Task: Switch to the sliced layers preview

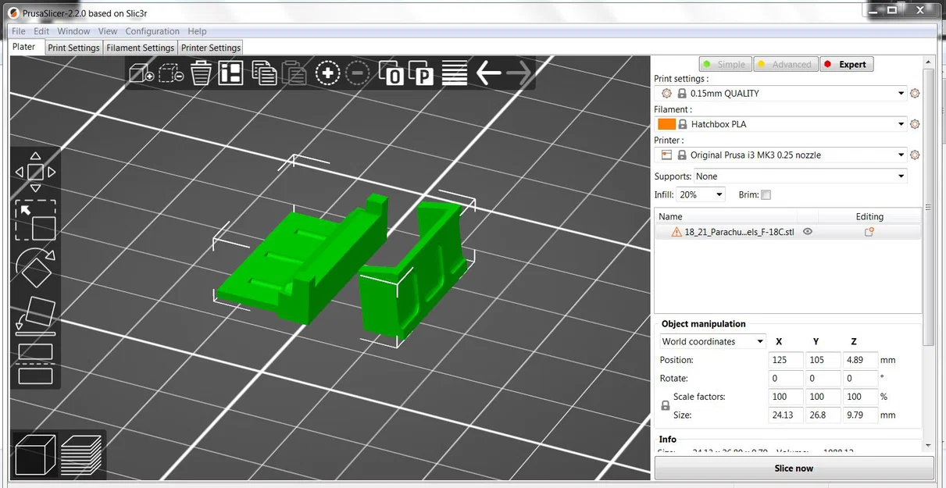Action: coord(81,455)
